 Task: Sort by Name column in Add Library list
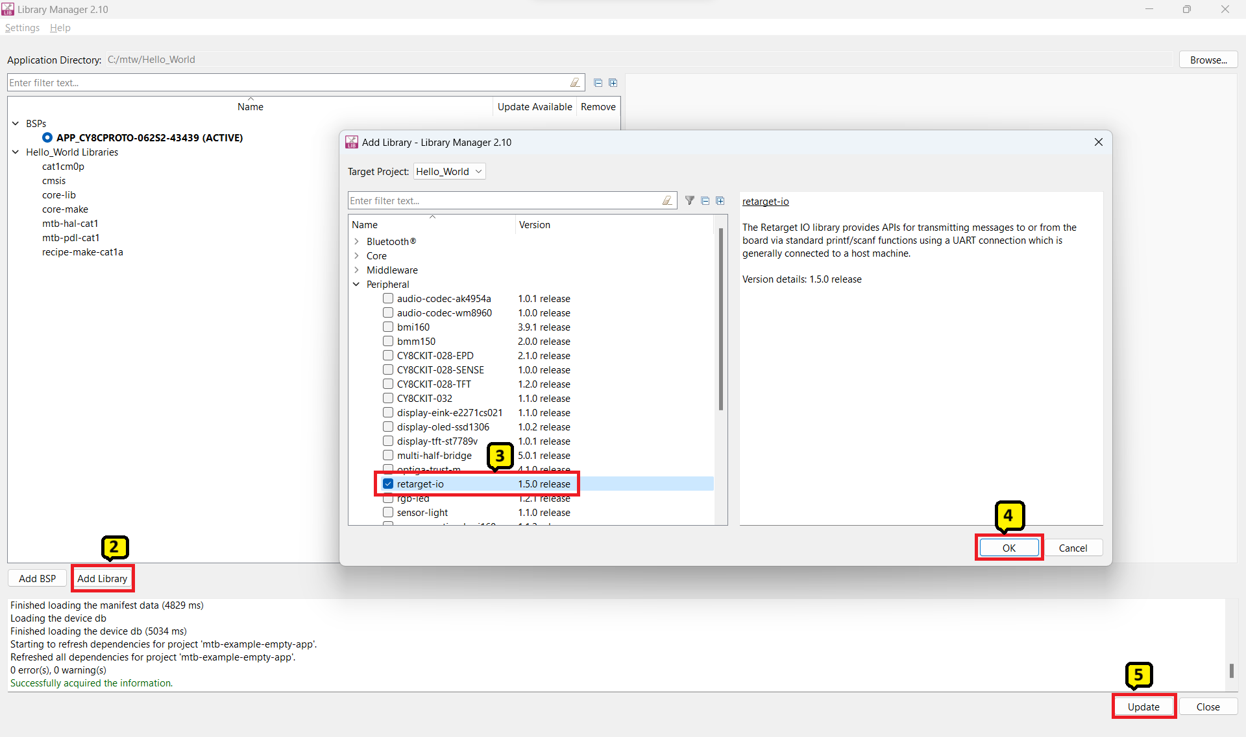[x=432, y=224]
